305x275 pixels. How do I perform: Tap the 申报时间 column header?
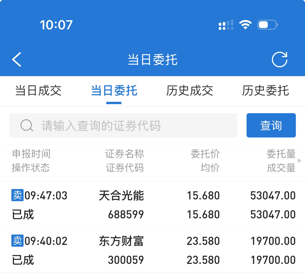tap(31, 154)
